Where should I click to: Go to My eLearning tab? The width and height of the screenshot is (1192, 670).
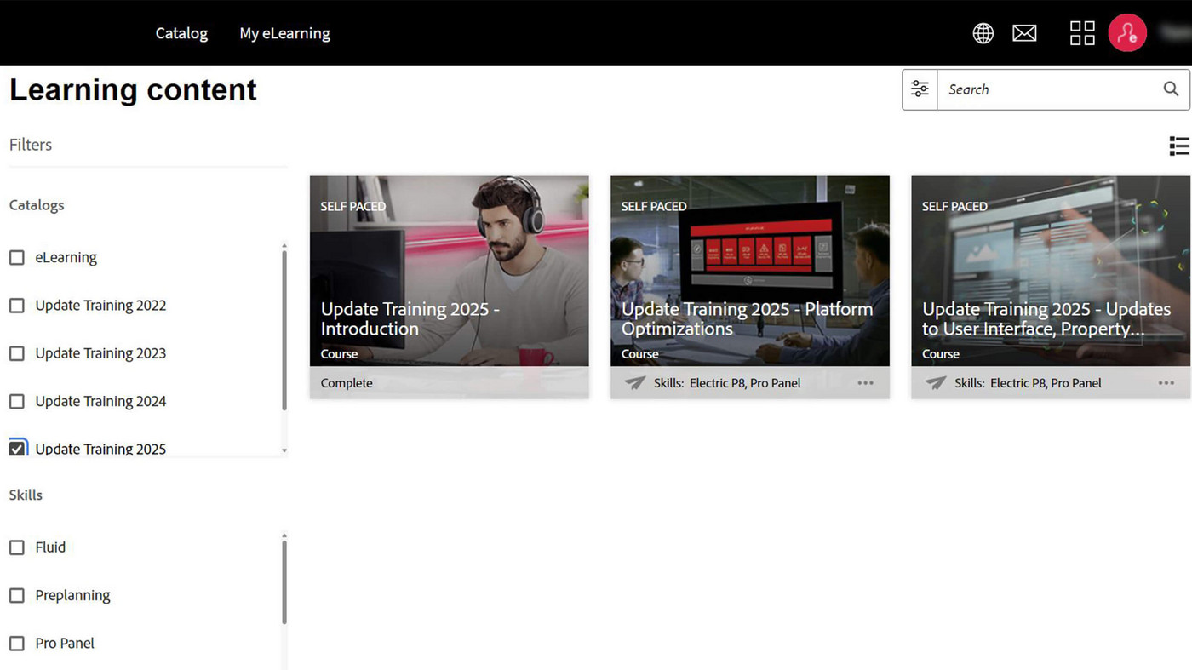coord(284,33)
